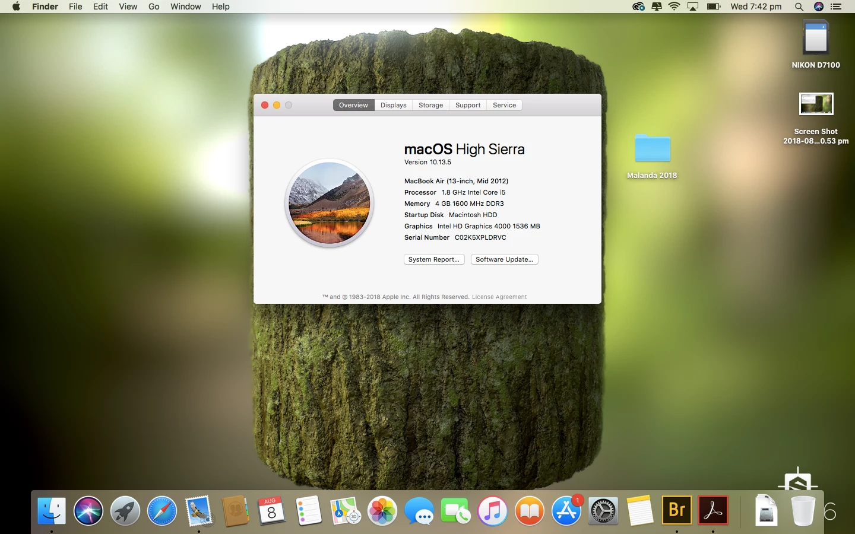Launch Adobe Bridge Br icon

click(677, 510)
